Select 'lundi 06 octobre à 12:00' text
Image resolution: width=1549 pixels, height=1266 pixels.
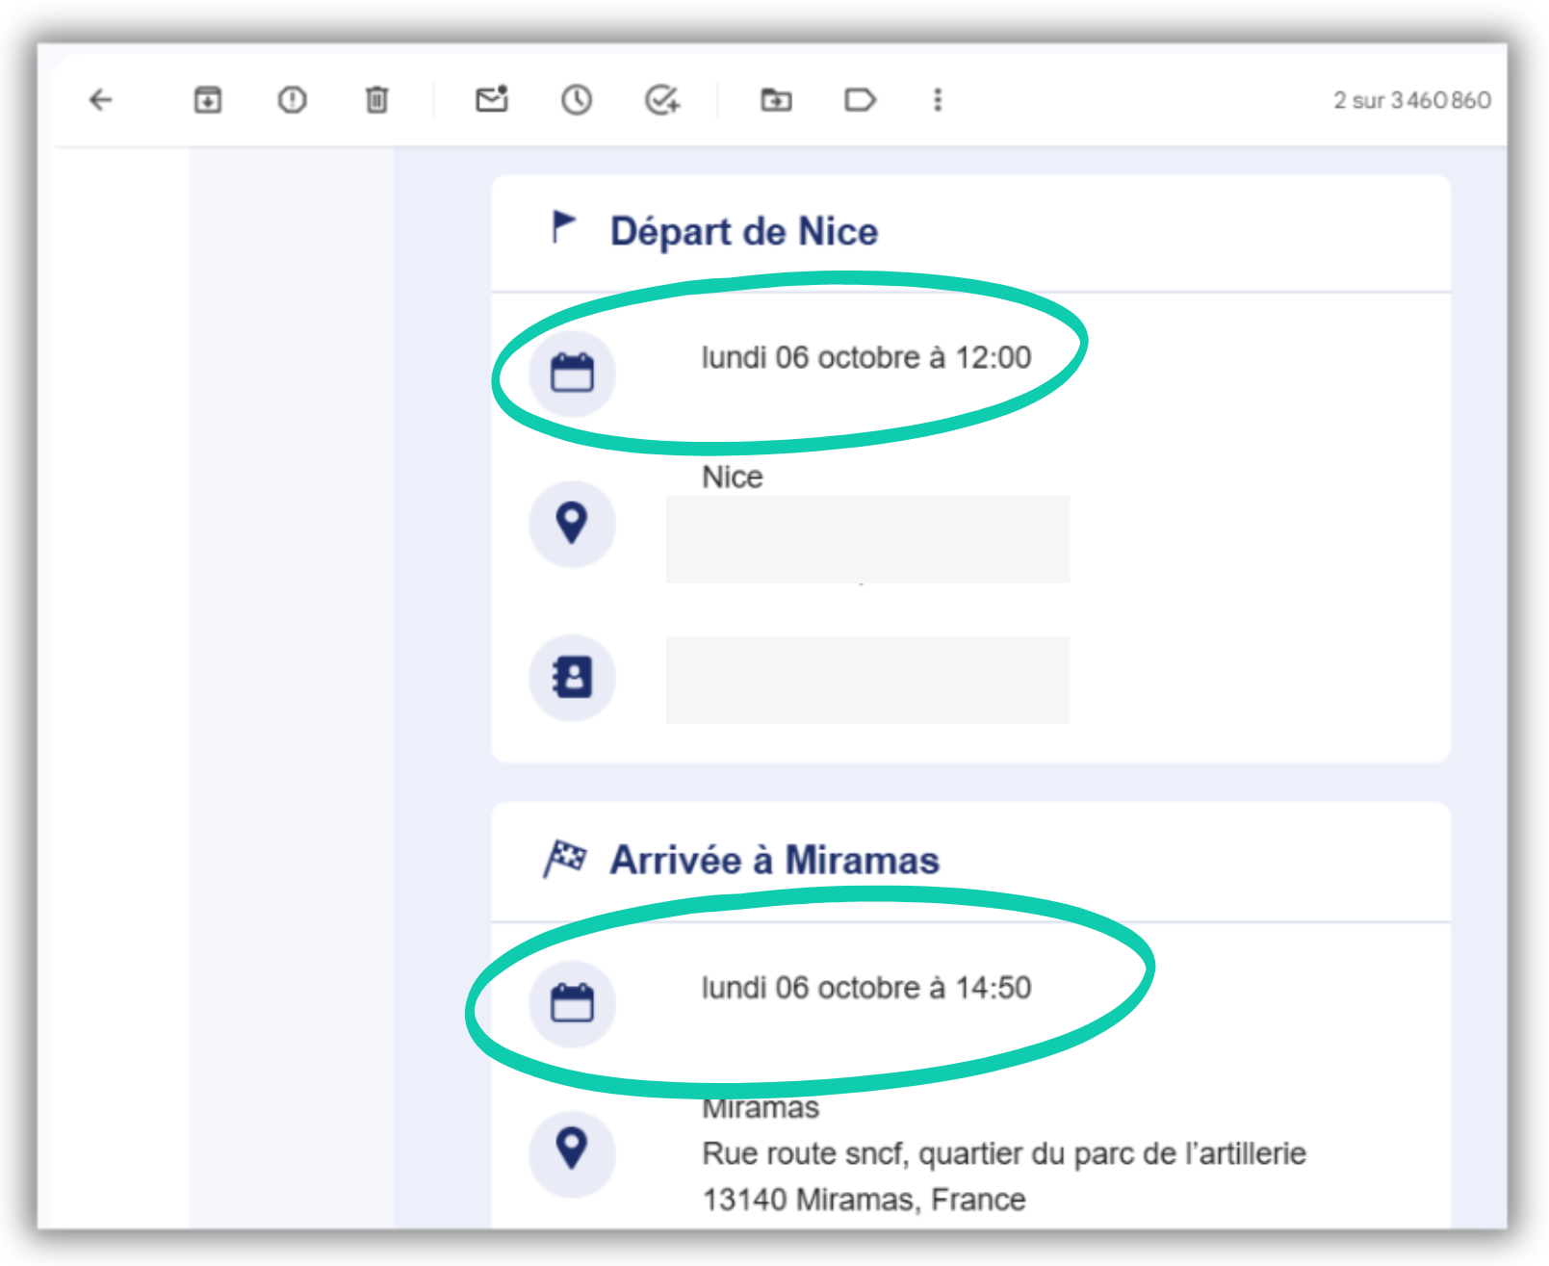point(866,357)
